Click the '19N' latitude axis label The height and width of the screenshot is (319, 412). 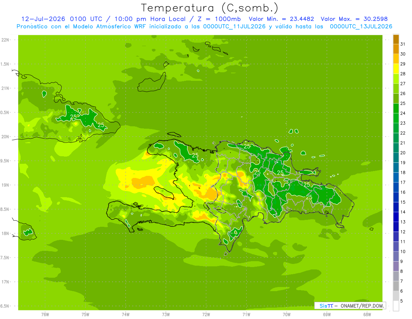tap(6, 185)
